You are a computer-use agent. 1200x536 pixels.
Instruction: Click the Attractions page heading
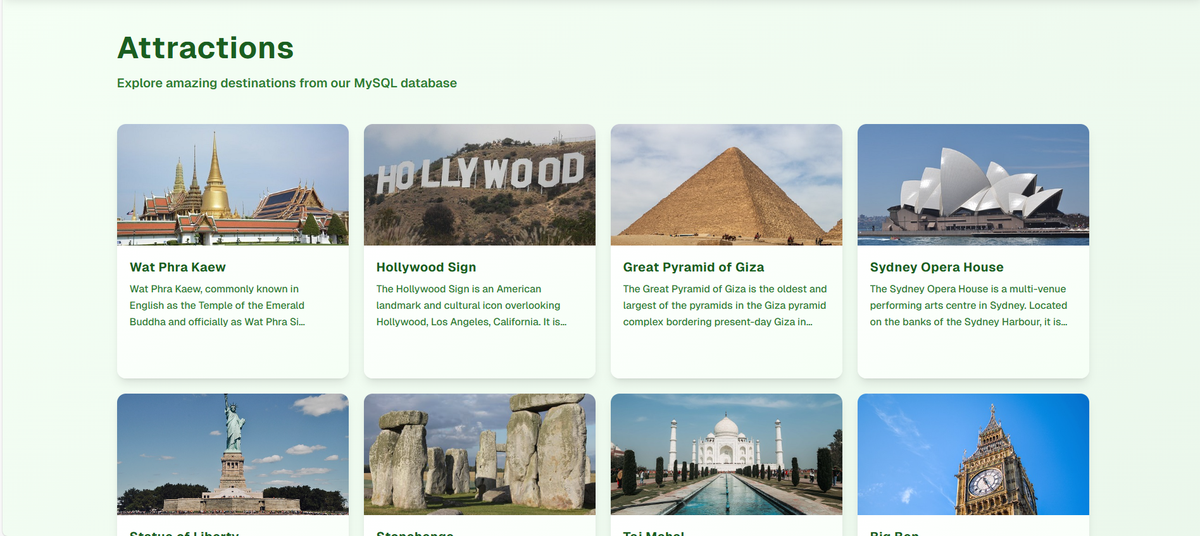[206, 48]
